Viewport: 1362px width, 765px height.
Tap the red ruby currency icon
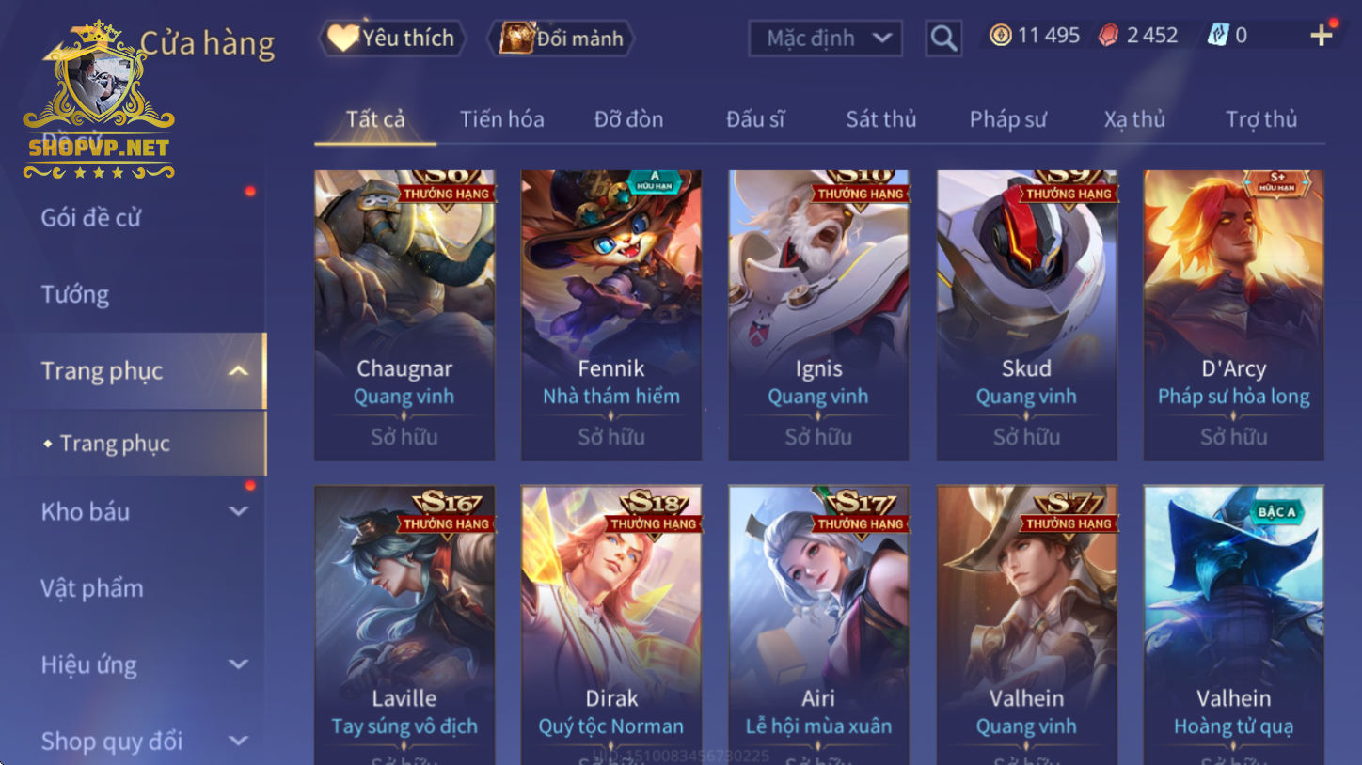(x=1110, y=36)
